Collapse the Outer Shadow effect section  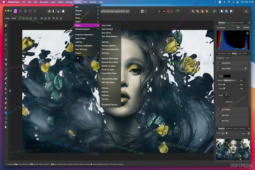pos(218,69)
